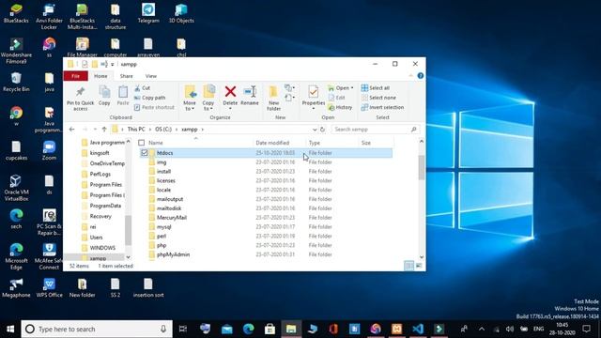601x338 pixels.
Task: Open Recycle Bin desktop icon
Action: (16, 82)
